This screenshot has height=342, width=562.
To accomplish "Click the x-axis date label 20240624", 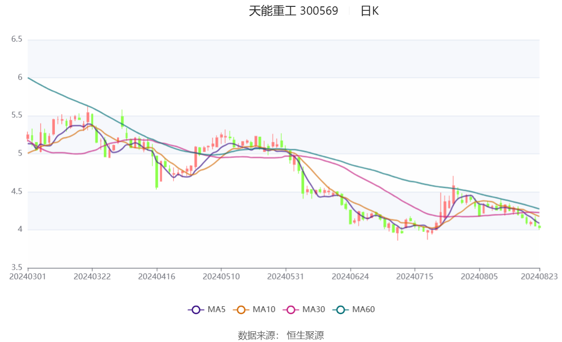I will (350, 276).
